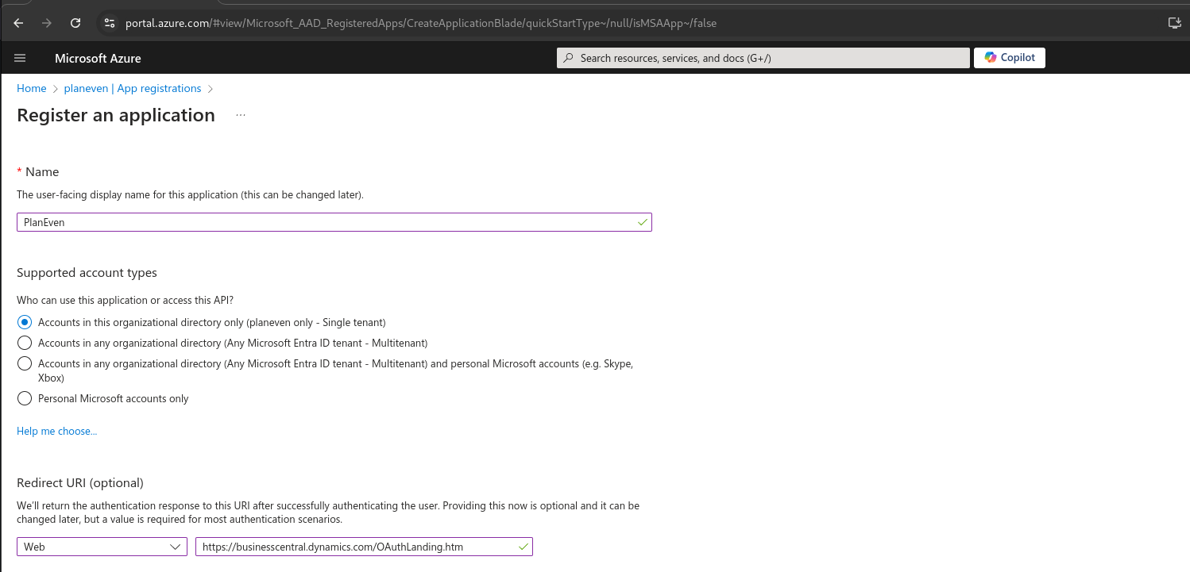The image size is (1190, 572).
Task: Go back with browser back arrow
Action: tap(18, 23)
